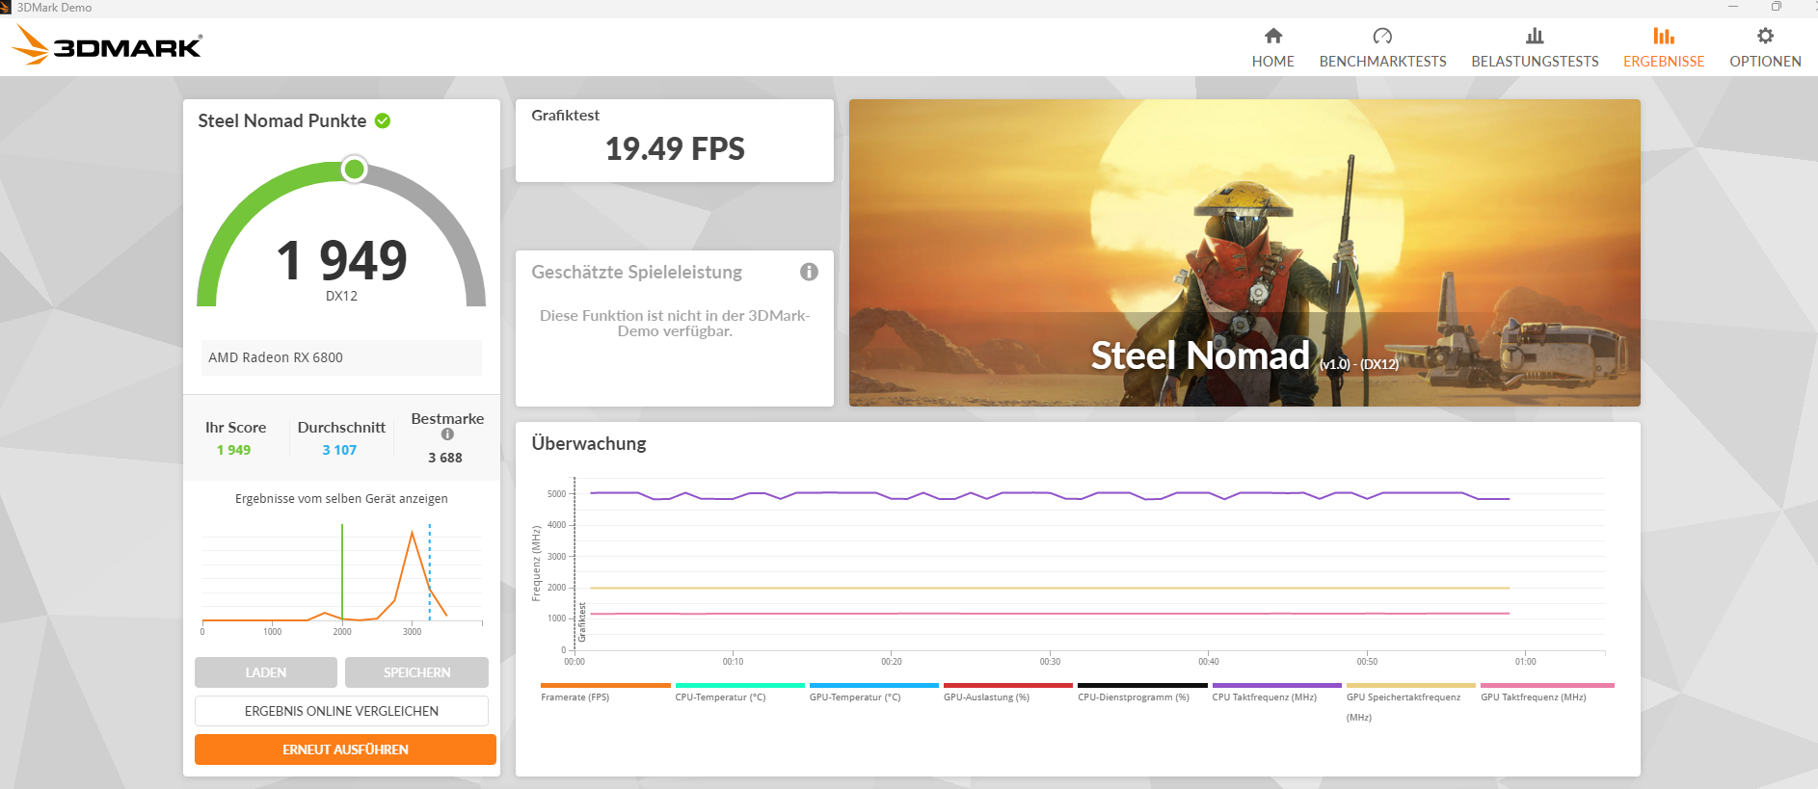
Task: Open Belastungstests bar chart icon
Action: pos(1535,36)
